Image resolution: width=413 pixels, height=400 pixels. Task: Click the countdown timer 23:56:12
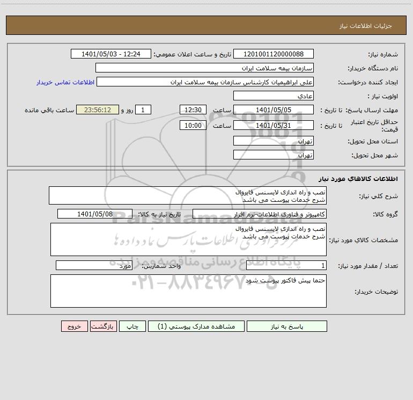point(98,110)
